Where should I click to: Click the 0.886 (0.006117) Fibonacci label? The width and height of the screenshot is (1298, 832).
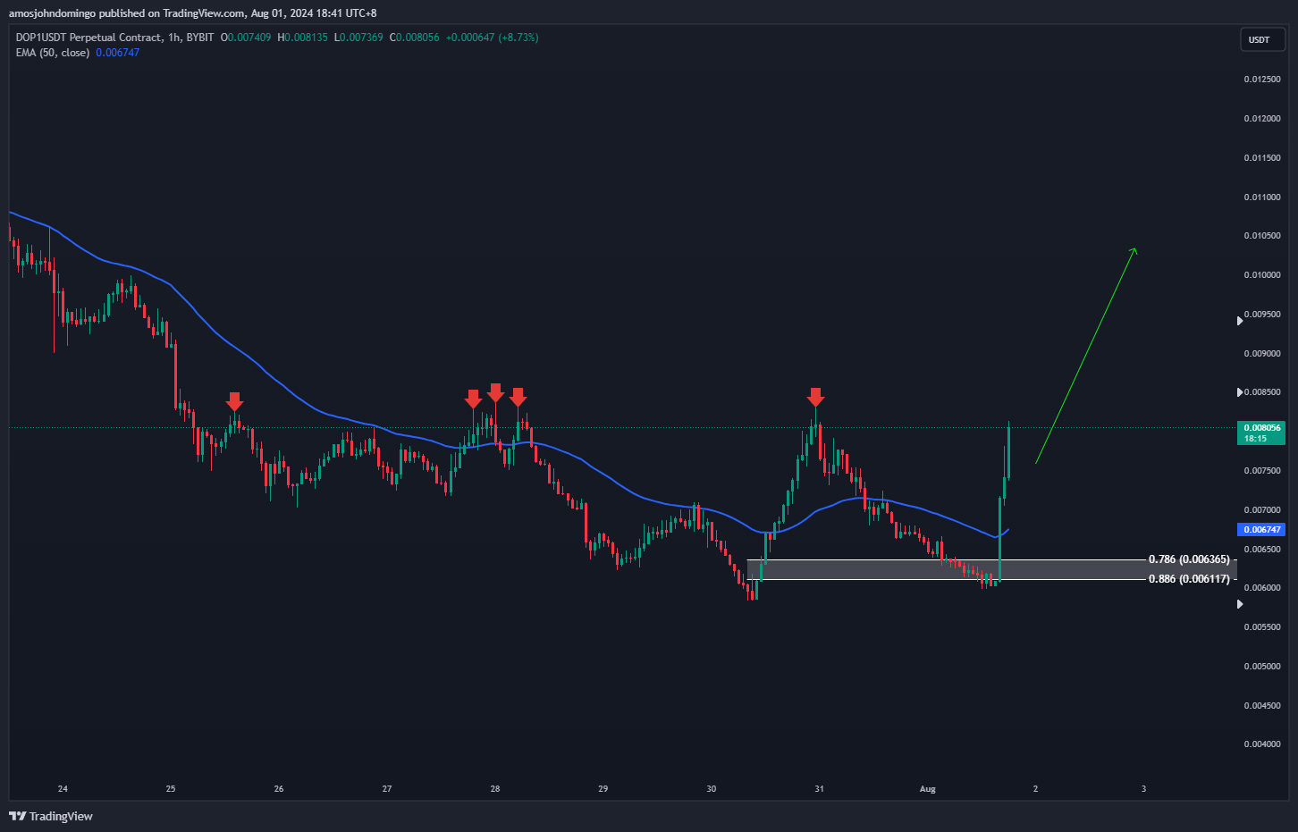point(1189,579)
